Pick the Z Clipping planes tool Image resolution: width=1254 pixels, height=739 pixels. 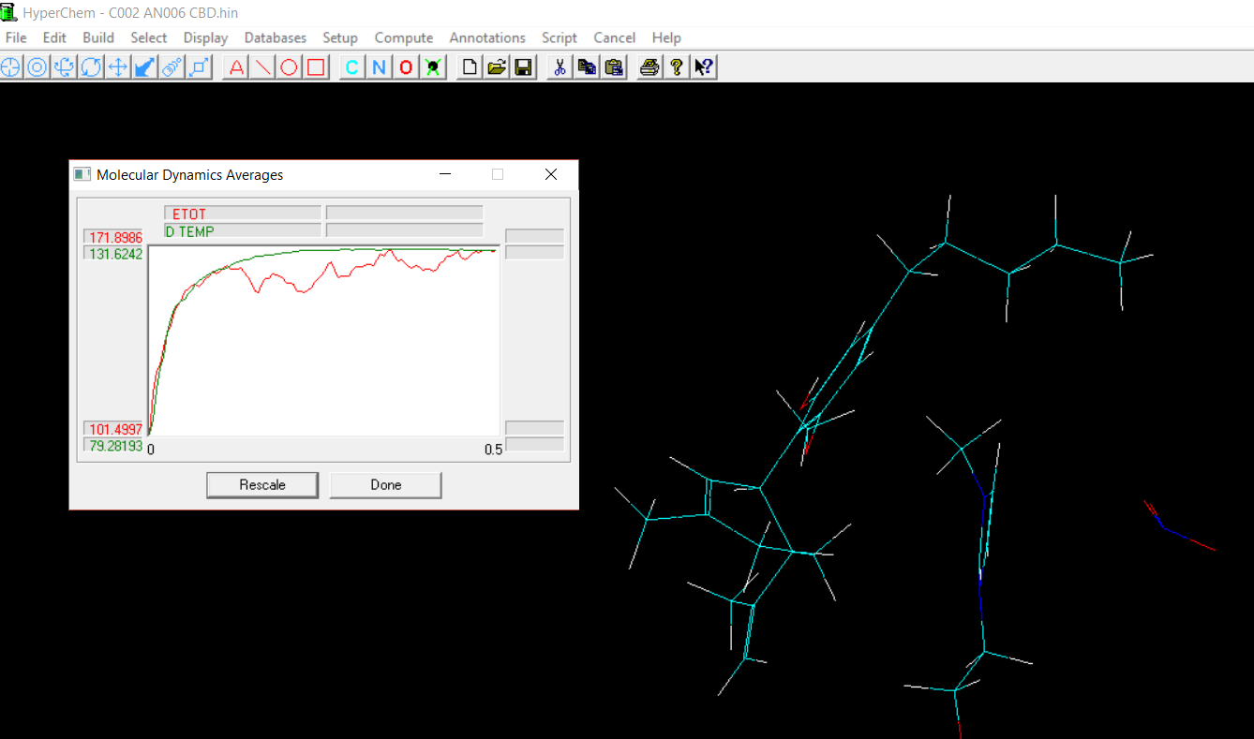click(x=200, y=67)
